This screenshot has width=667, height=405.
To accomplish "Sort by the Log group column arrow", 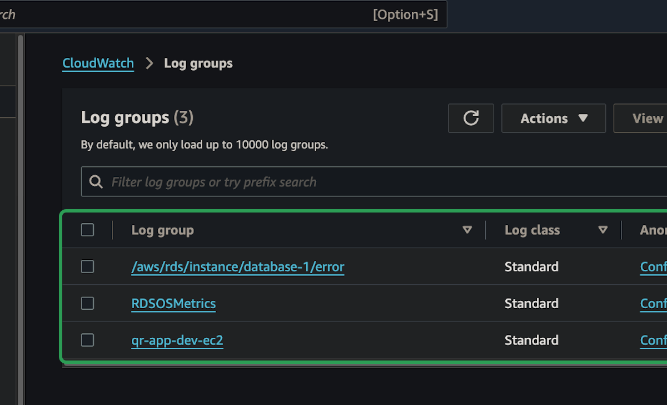I will pyautogui.click(x=467, y=230).
